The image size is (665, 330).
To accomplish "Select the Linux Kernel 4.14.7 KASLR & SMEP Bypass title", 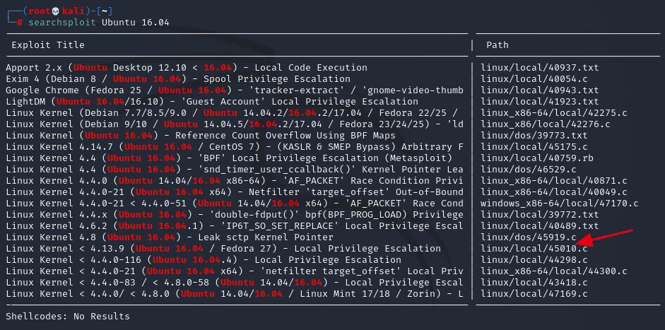I will [235, 147].
